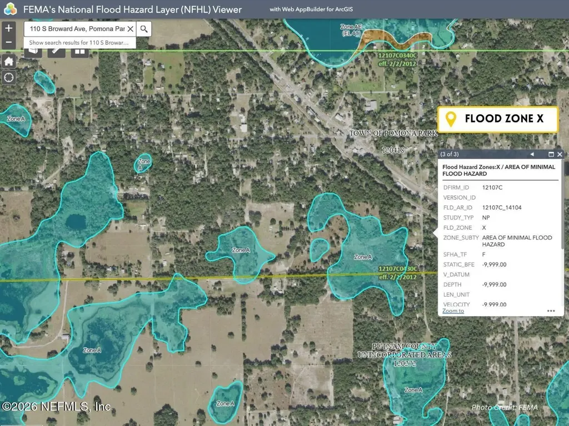Open the basemap gallery grid widget
Image resolution: width=569 pixels, height=426 pixels.
(80, 53)
